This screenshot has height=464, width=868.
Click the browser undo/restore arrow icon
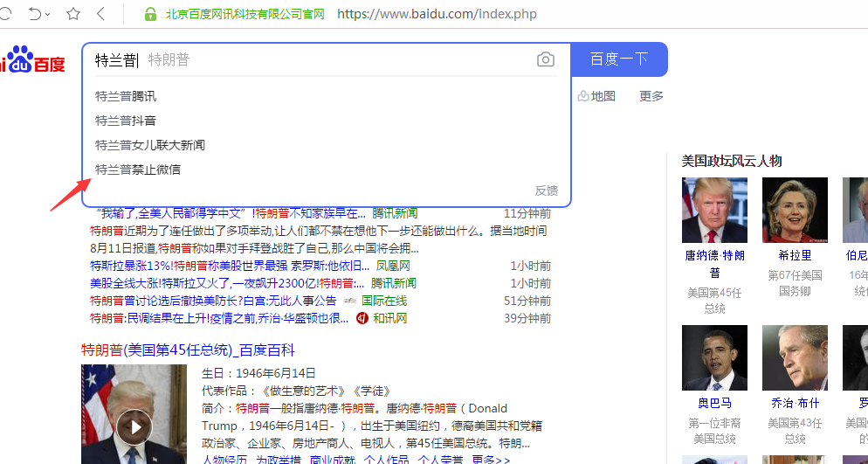pos(36,14)
